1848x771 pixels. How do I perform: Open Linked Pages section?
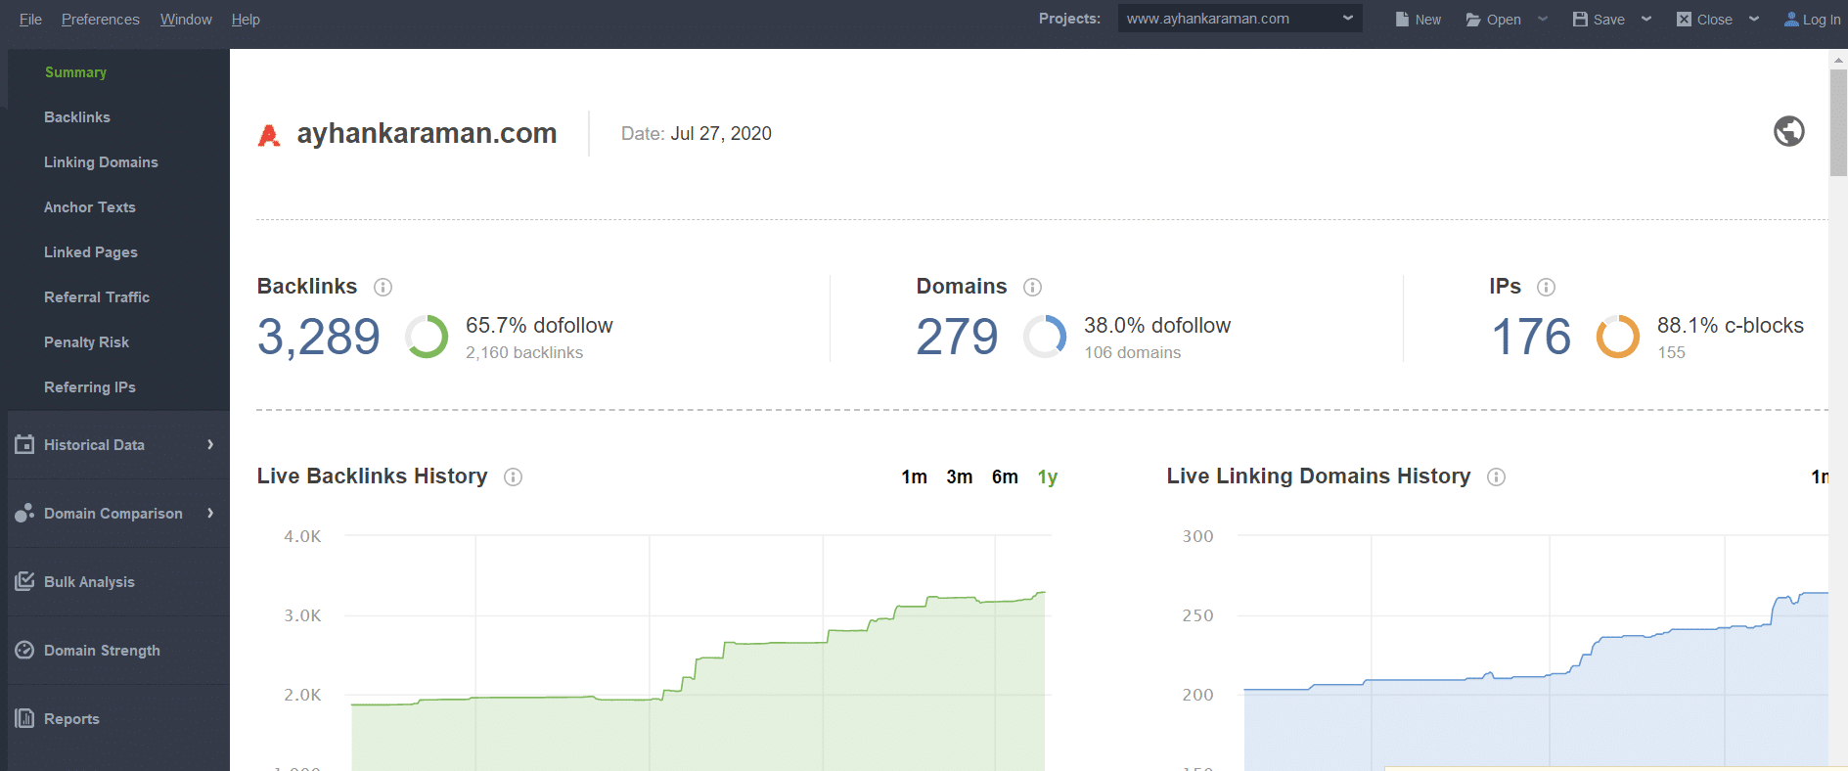tap(91, 252)
